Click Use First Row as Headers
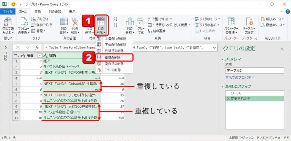291x141 pixels. 169,25
